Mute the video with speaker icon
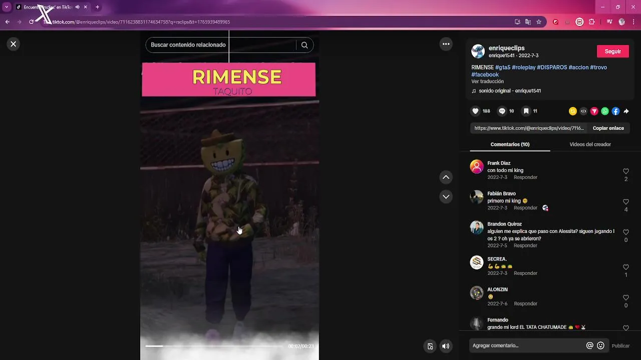Screen dimensions: 641x360 (x=446, y=346)
